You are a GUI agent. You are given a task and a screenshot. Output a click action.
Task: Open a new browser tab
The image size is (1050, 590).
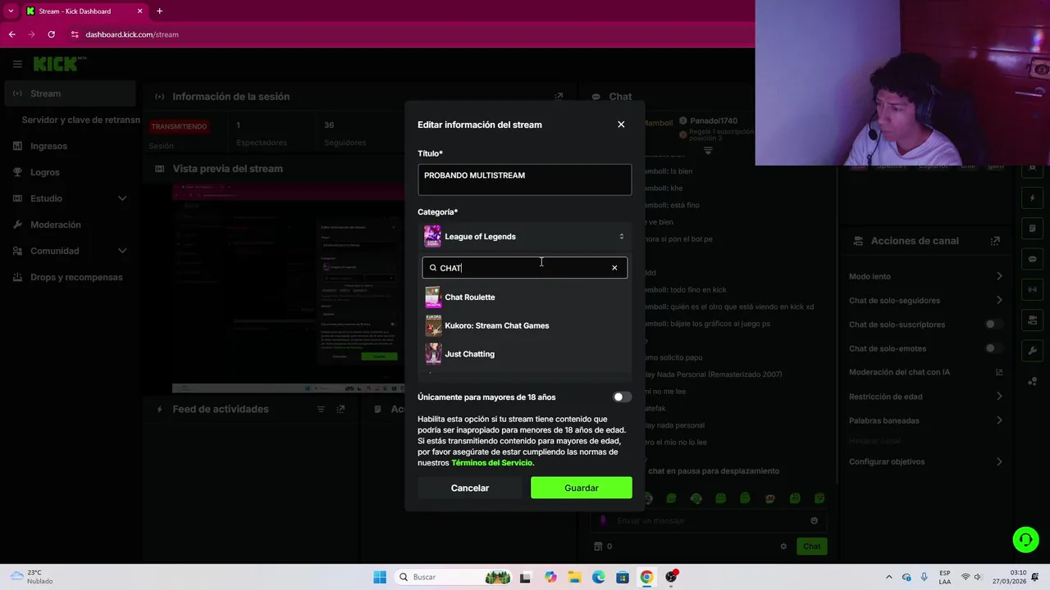159,11
